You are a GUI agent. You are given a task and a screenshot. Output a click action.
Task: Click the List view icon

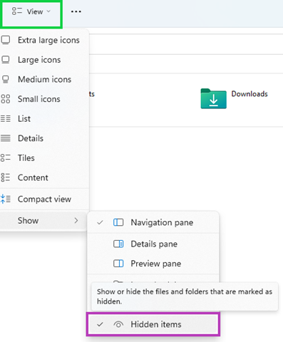pos(6,118)
